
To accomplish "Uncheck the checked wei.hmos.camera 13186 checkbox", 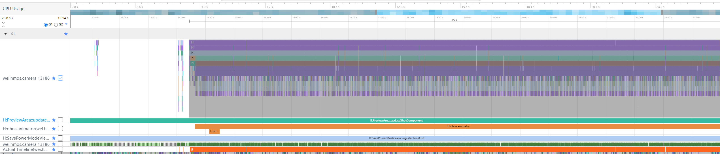I will coord(60,78).
